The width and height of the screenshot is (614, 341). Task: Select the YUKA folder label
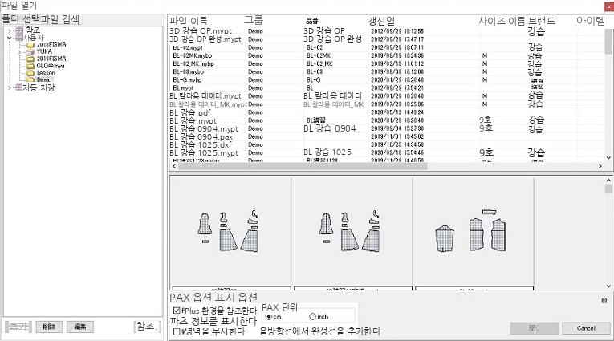tap(44, 51)
